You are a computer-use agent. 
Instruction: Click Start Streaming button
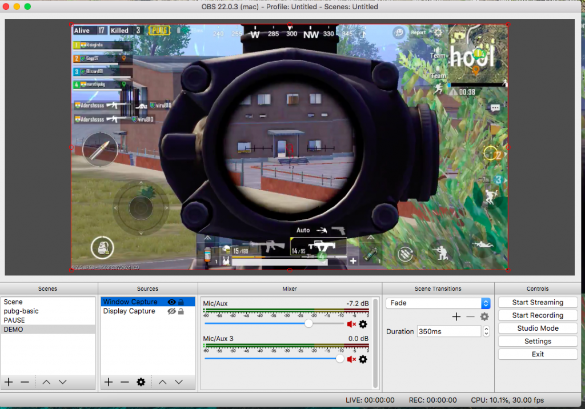[x=538, y=303]
